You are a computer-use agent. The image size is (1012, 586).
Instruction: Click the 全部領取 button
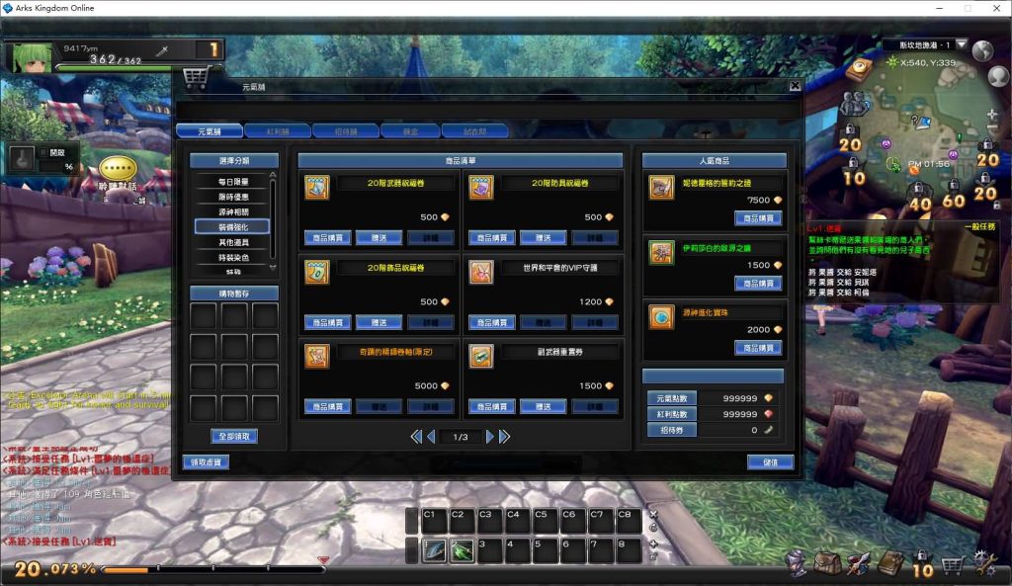coord(233,436)
